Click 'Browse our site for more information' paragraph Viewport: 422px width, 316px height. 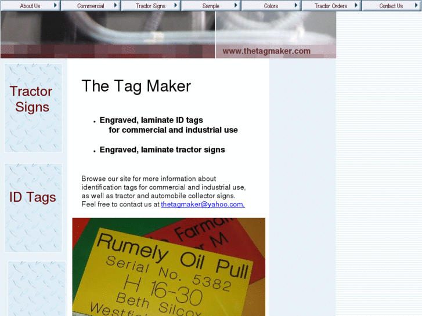pyautogui.click(x=164, y=191)
